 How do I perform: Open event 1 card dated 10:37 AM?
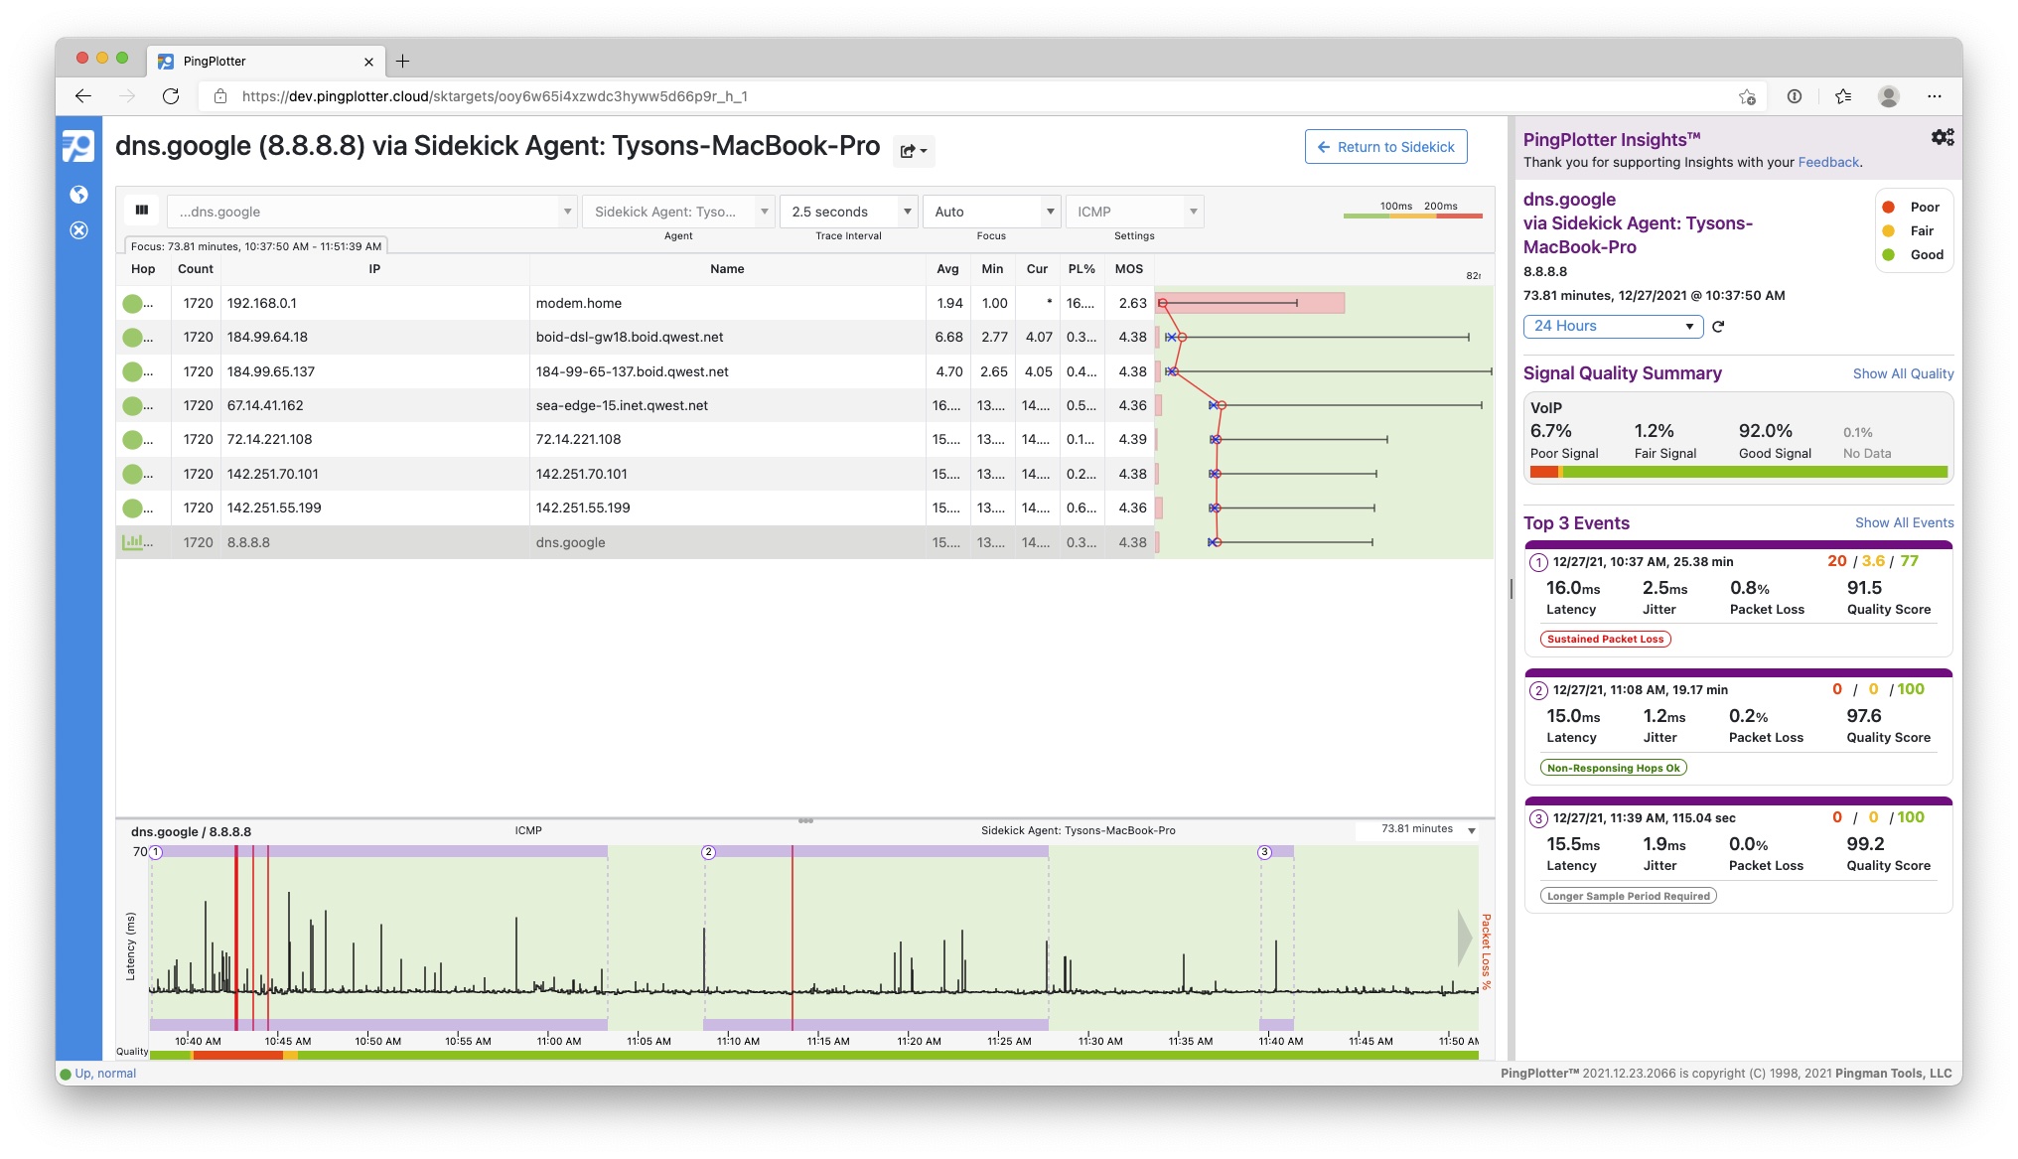(x=1738, y=599)
